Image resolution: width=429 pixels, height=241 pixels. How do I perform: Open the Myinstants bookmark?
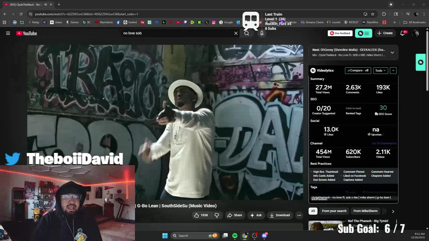(104, 22)
